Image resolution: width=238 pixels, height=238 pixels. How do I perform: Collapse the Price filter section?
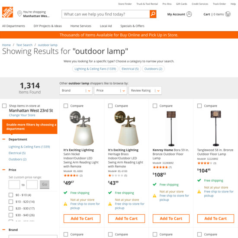(x=4, y=170)
